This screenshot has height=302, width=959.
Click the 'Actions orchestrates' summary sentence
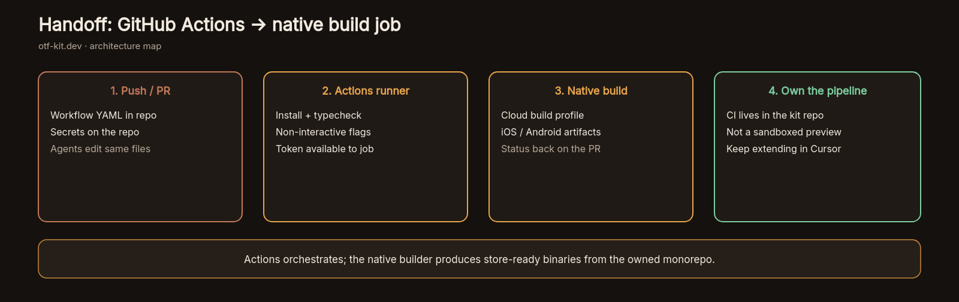(x=479, y=259)
